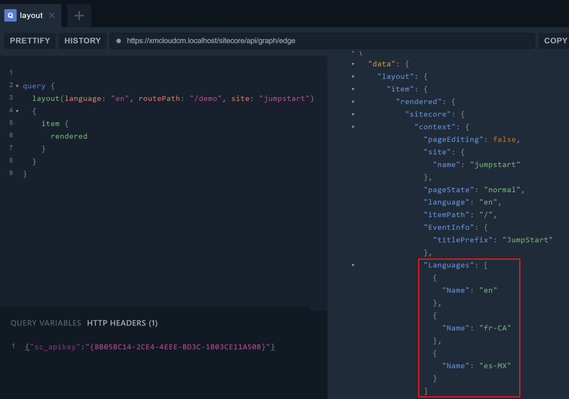Click line number 5 in the query editor
The height and width of the screenshot is (399, 569).
point(11,123)
